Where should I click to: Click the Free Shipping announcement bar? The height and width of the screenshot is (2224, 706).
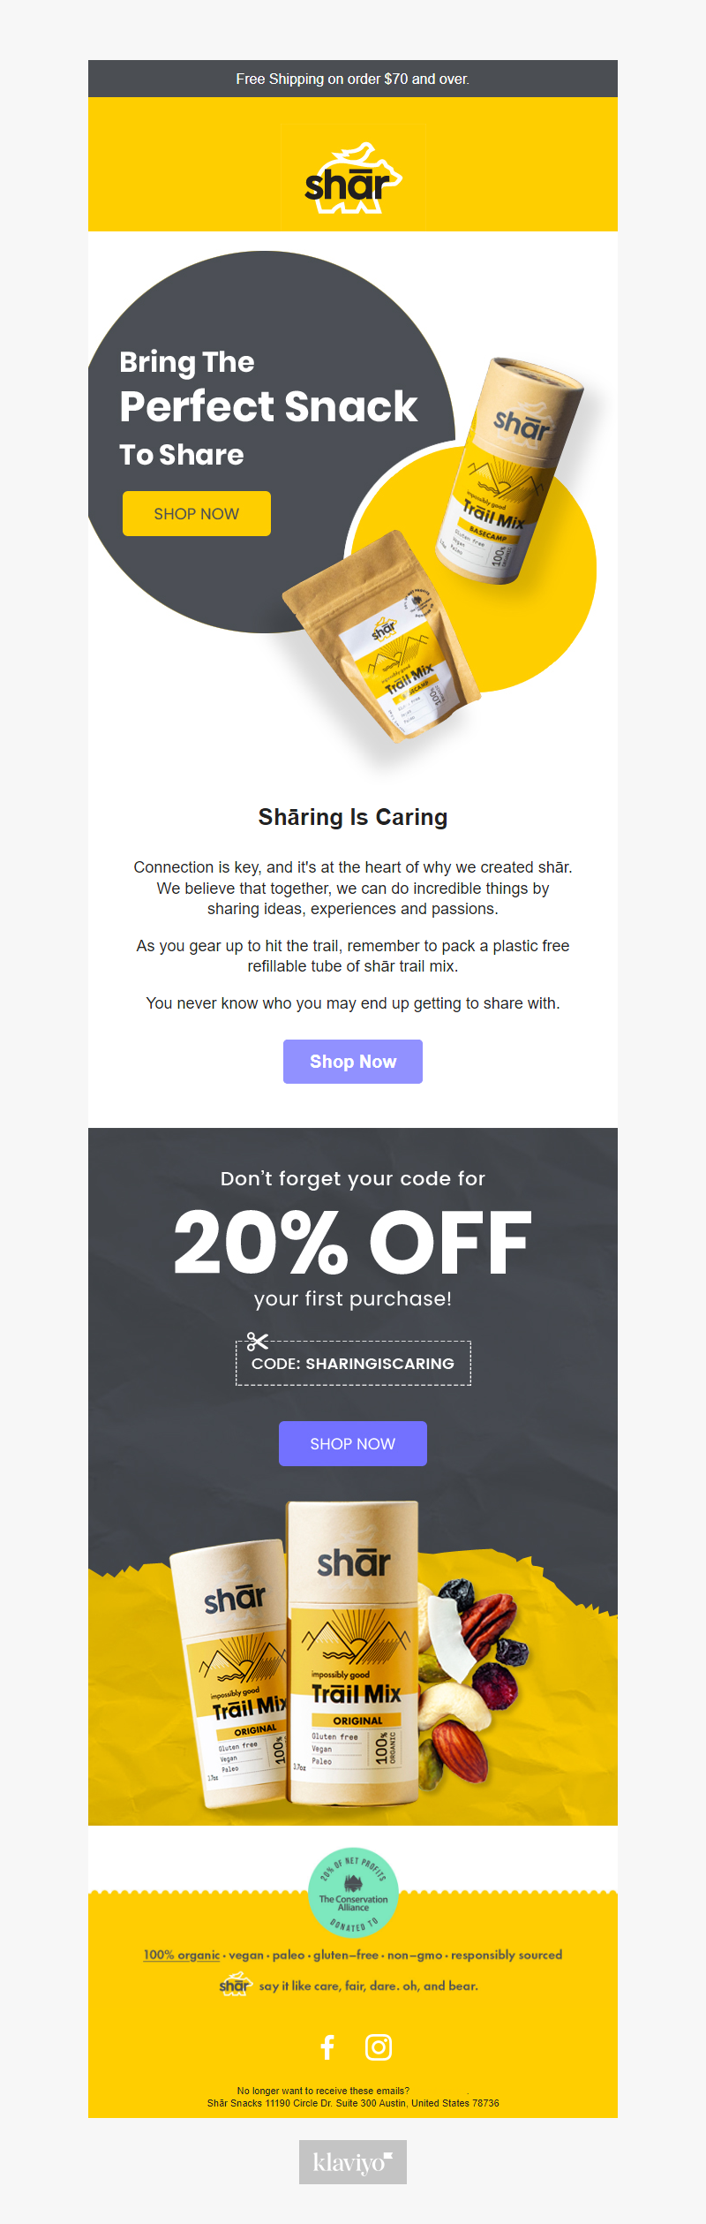pyautogui.click(x=353, y=79)
